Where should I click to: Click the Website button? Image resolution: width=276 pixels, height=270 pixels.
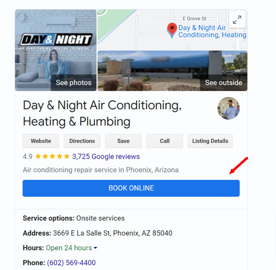click(41, 141)
